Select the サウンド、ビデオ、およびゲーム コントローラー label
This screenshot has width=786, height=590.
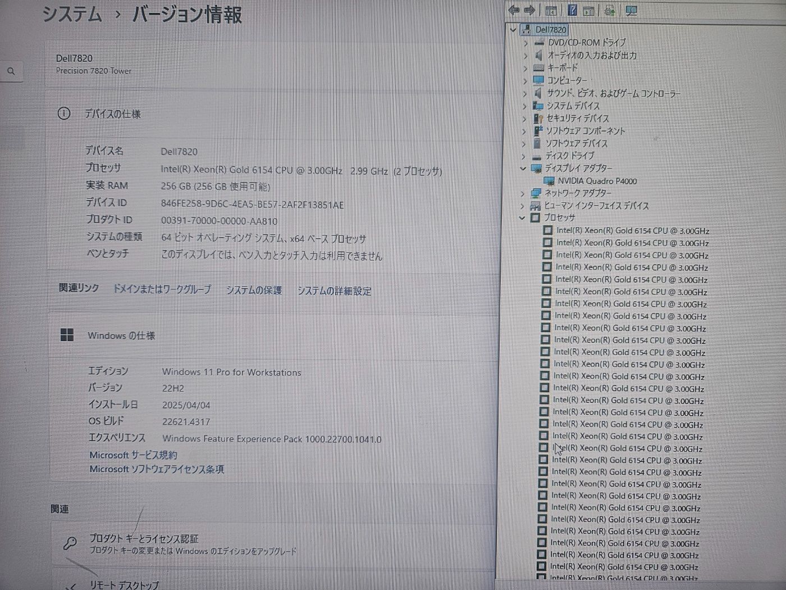click(614, 93)
